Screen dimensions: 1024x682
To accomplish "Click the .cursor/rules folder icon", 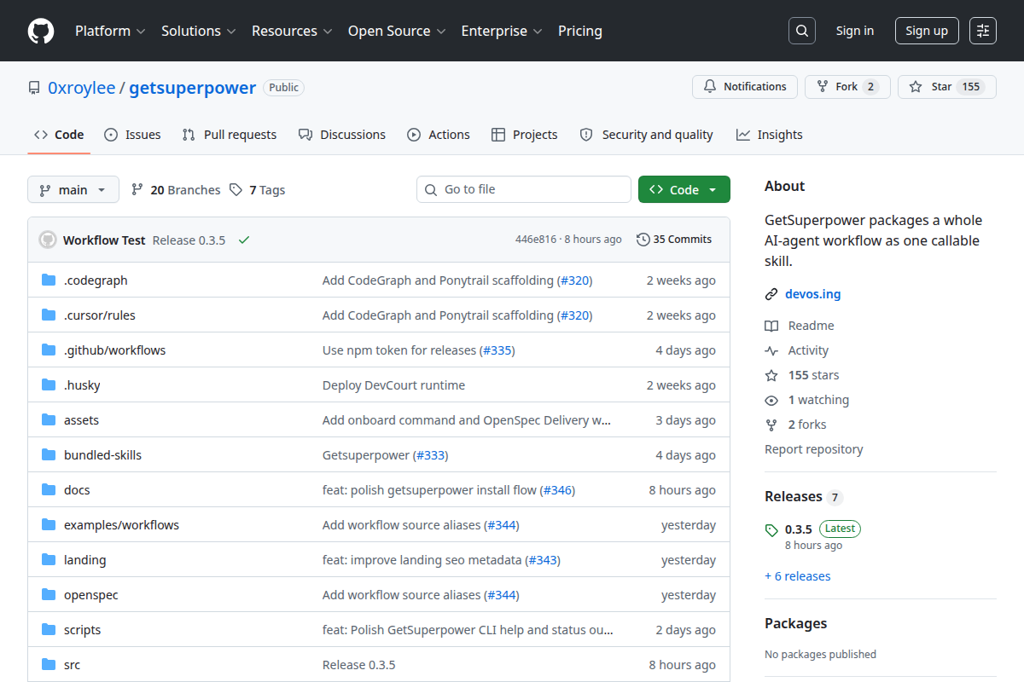I will [49, 315].
